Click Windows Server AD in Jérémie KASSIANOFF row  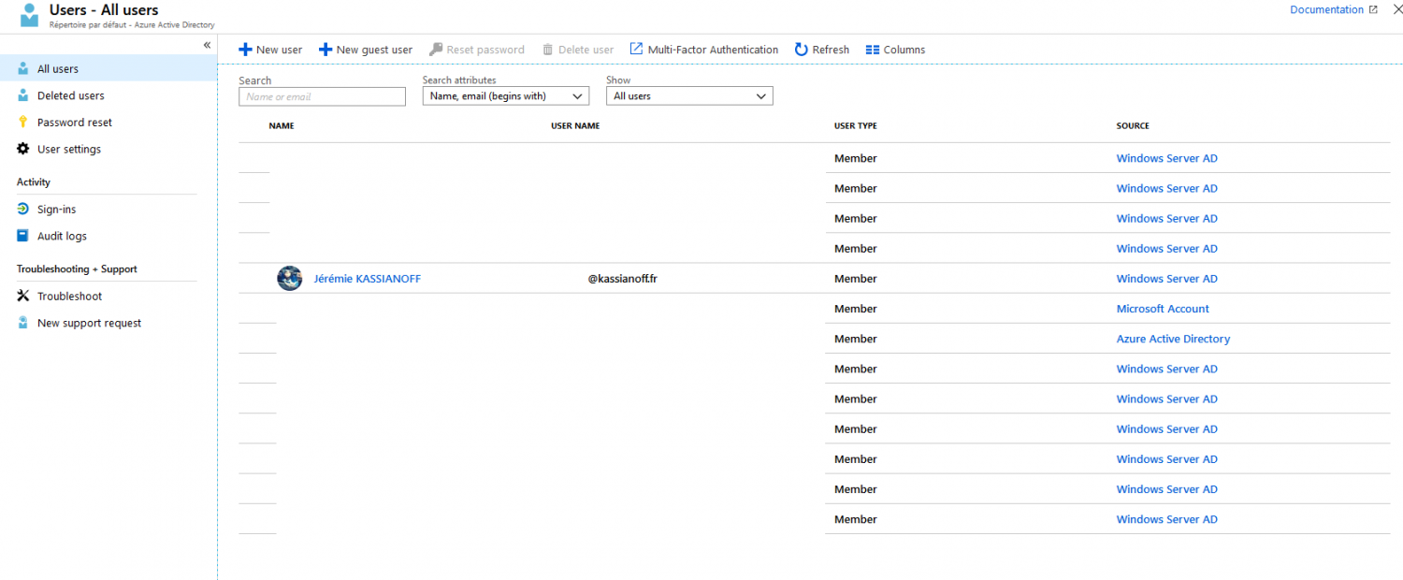(1167, 279)
